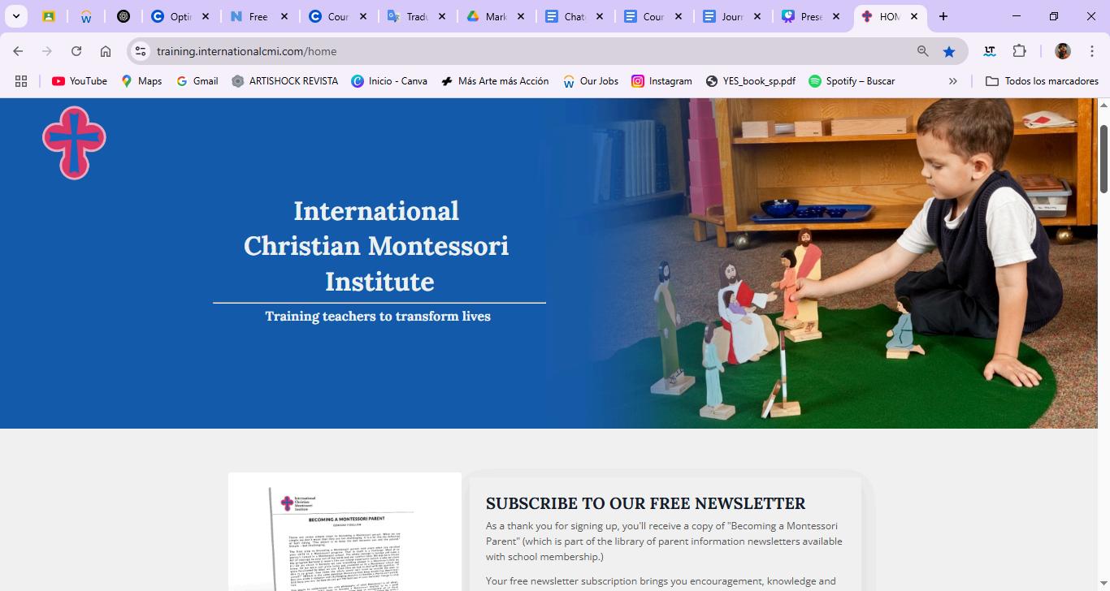Open the LanguageTool extension icon
Image resolution: width=1110 pixels, height=591 pixels.
tap(990, 51)
